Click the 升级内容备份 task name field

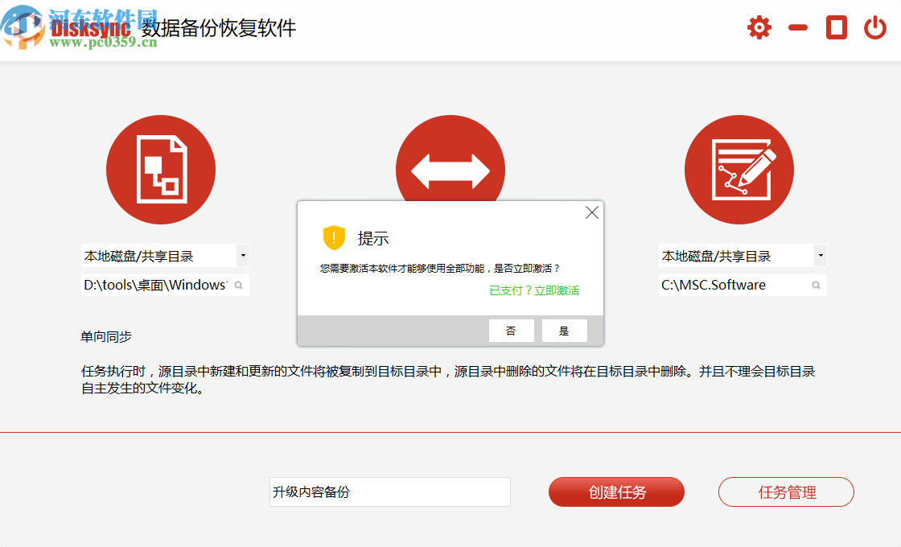pyautogui.click(x=390, y=491)
